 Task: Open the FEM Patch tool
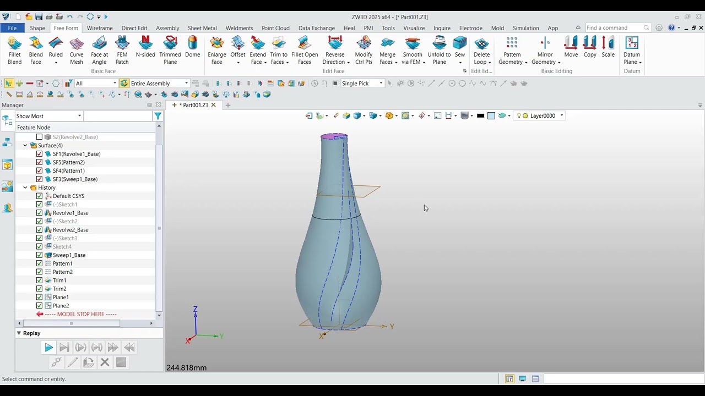click(x=122, y=51)
